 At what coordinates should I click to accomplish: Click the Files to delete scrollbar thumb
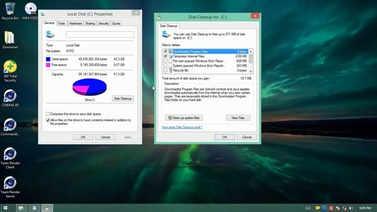click(x=251, y=58)
